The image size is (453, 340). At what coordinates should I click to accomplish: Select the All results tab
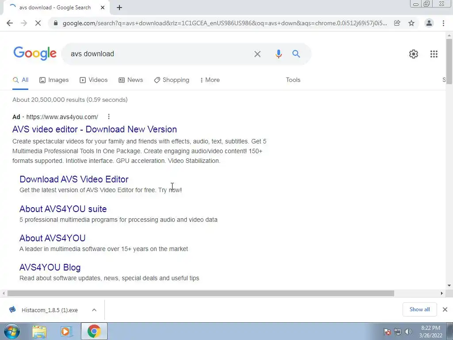20,80
